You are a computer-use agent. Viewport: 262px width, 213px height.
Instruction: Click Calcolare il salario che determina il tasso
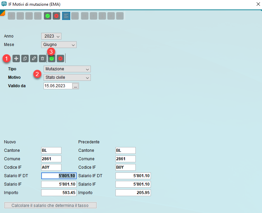[50, 205]
